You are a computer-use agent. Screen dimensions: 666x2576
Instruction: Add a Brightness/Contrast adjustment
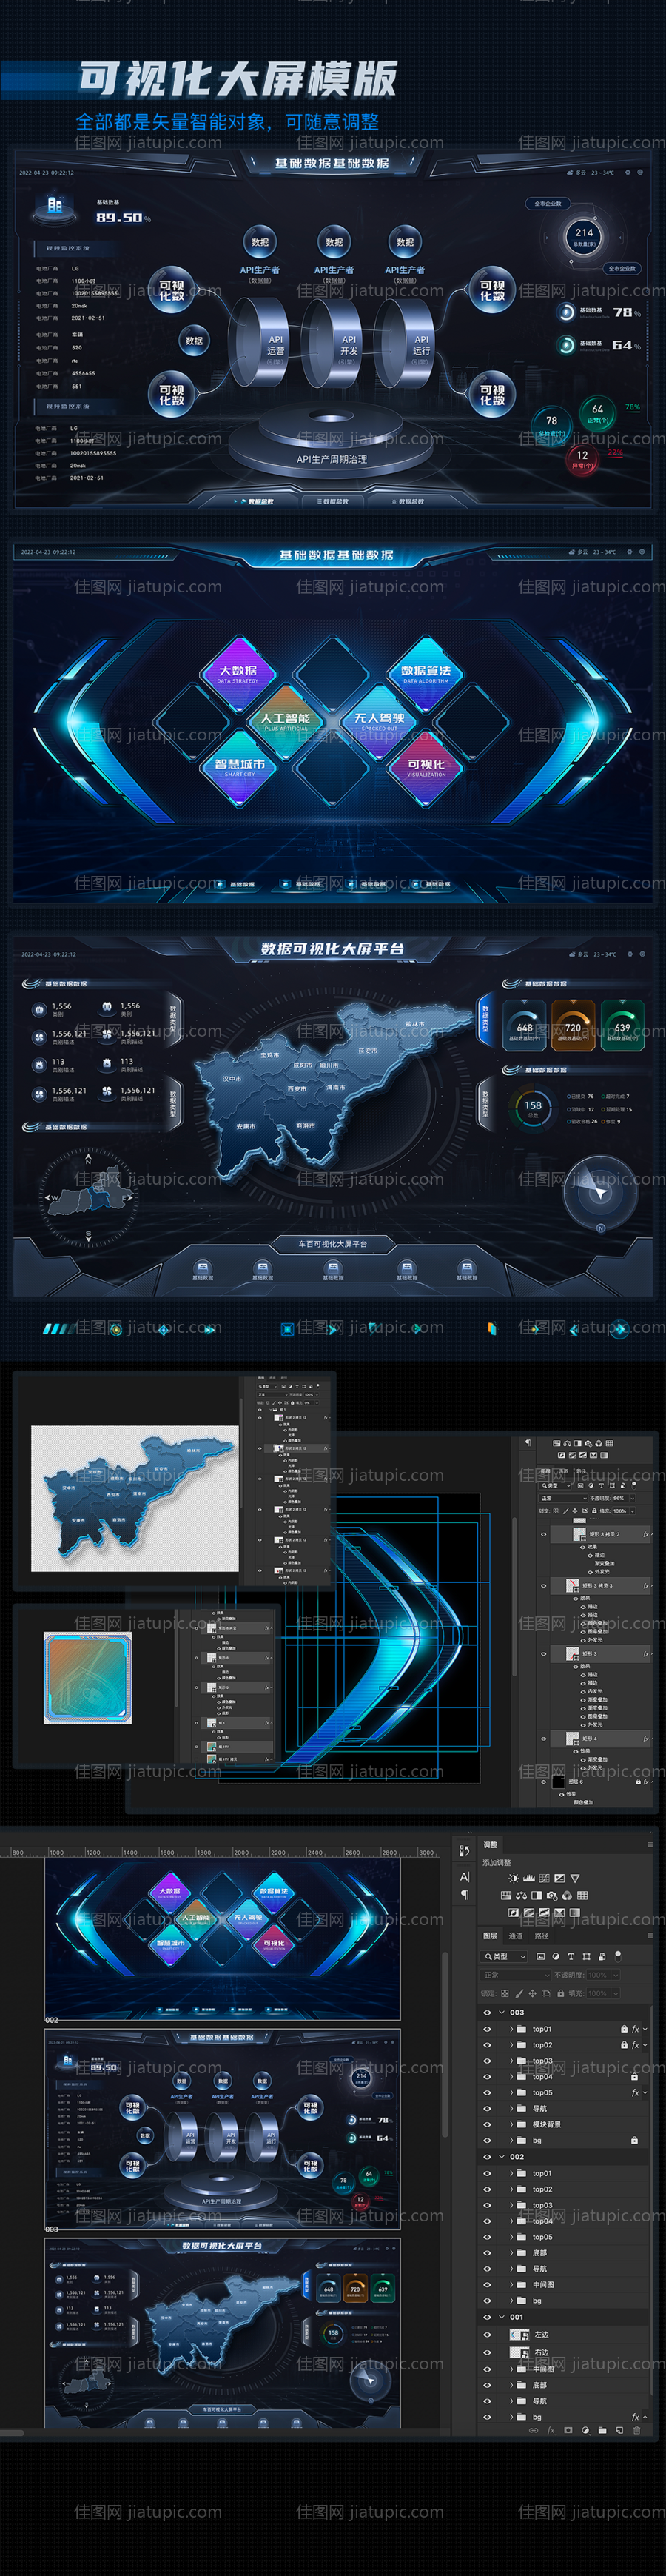click(514, 1878)
